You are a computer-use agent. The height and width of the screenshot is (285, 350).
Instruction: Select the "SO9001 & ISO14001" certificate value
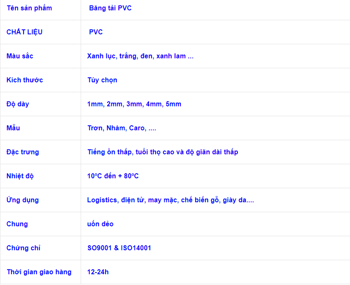(119, 248)
